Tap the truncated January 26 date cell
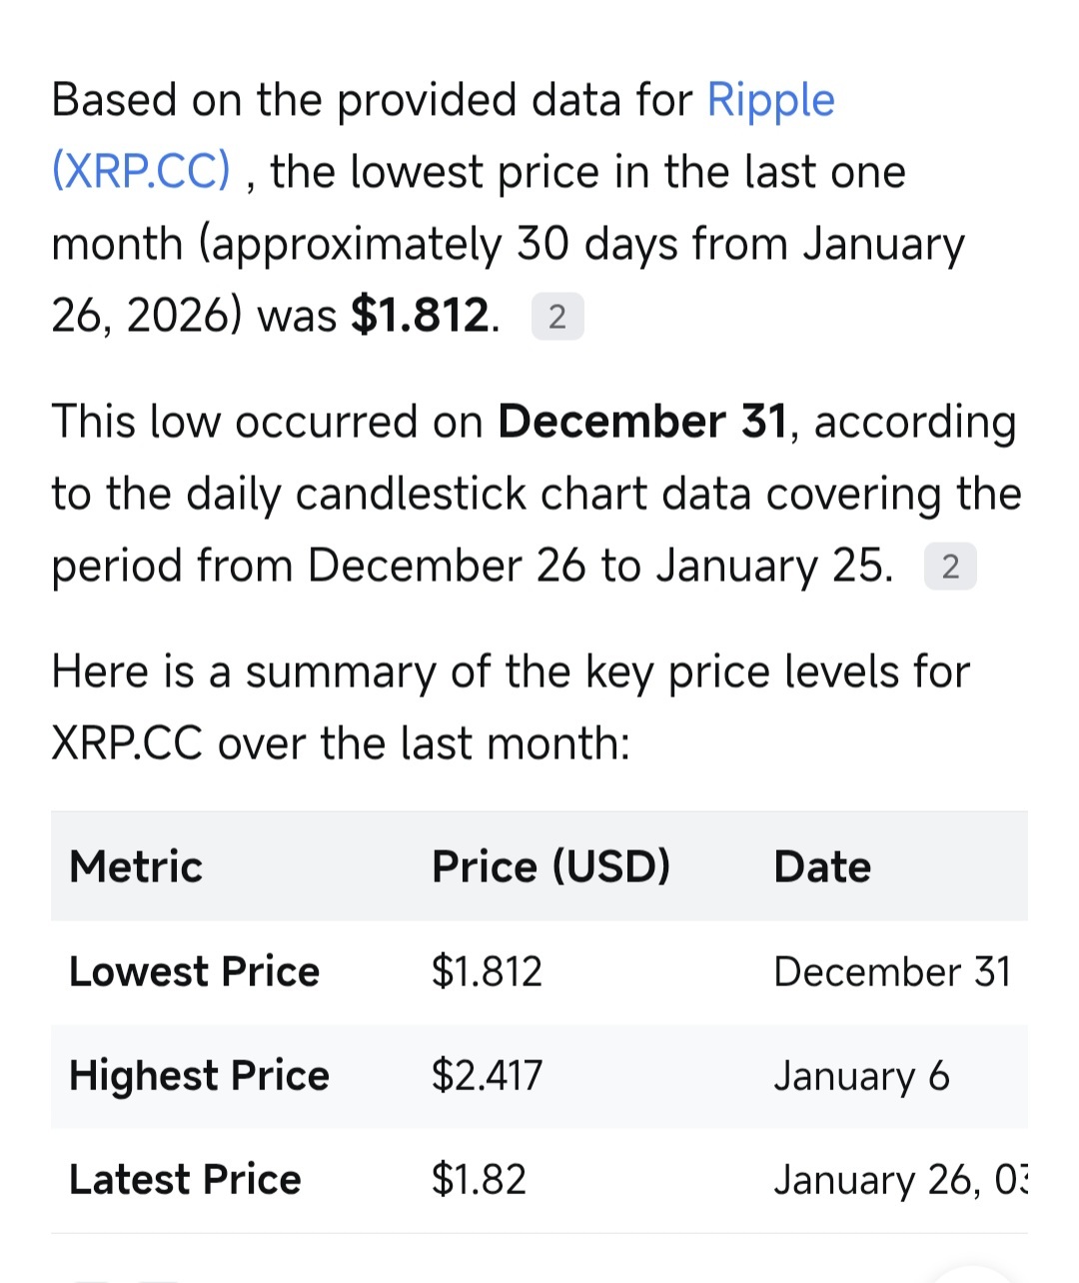The image size is (1079, 1283). pyautogui.click(x=900, y=1179)
